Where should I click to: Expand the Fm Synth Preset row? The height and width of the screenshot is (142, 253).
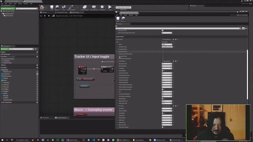point(118,49)
